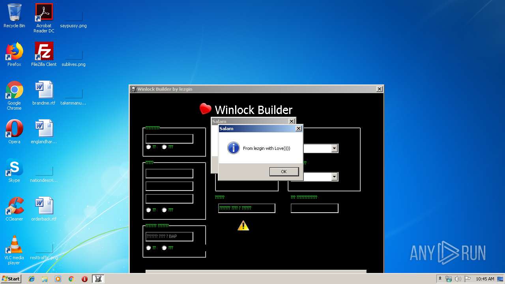Open the Start menu
The height and width of the screenshot is (284, 505).
[x=11, y=278]
